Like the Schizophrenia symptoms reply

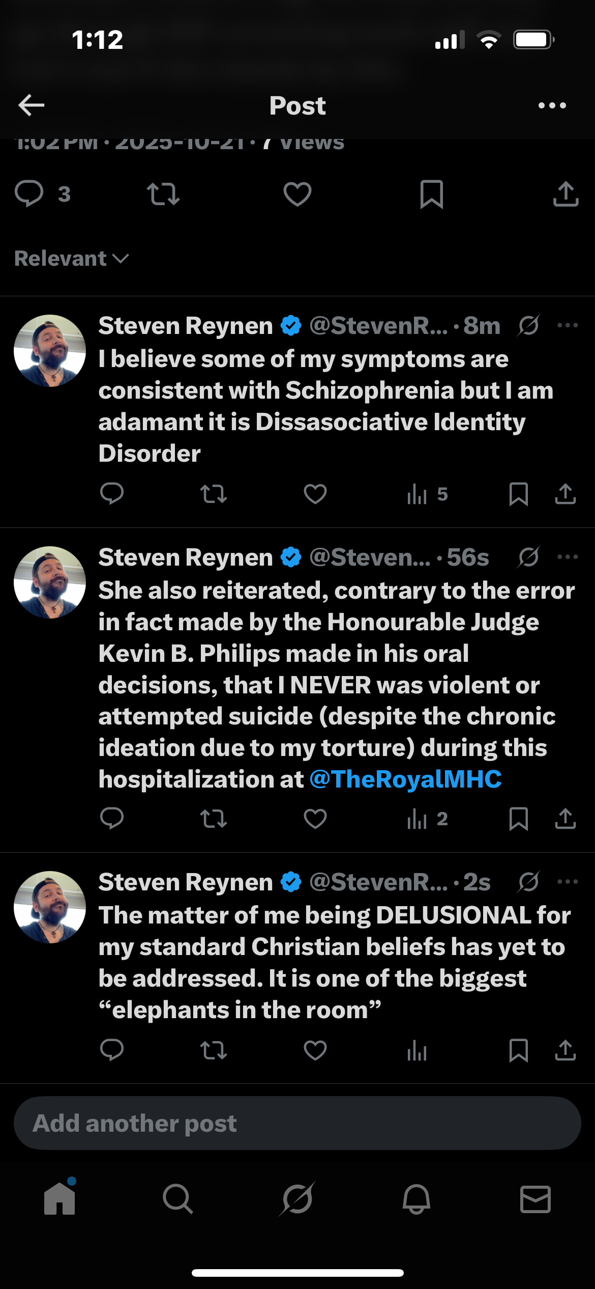coord(315,494)
